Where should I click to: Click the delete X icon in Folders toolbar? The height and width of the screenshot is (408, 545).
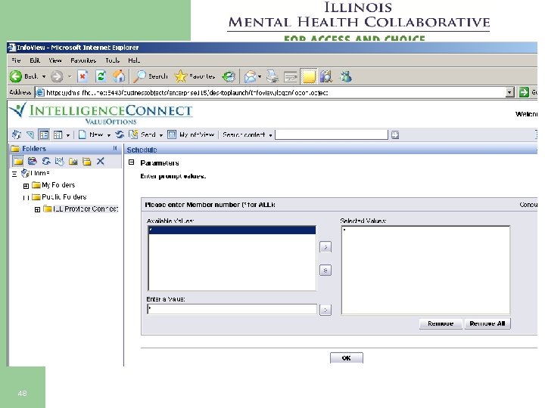(x=101, y=161)
